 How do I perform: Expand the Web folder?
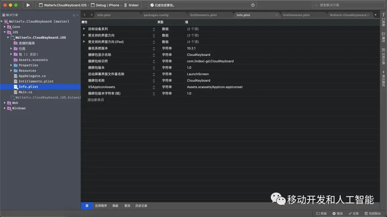(5, 103)
